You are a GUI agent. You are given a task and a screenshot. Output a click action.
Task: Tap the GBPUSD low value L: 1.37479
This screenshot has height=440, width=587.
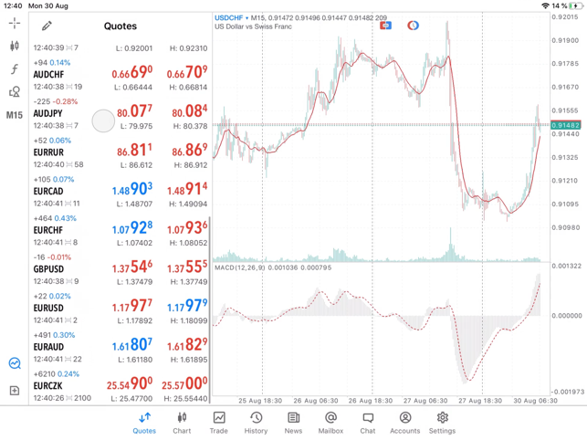[x=134, y=281]
